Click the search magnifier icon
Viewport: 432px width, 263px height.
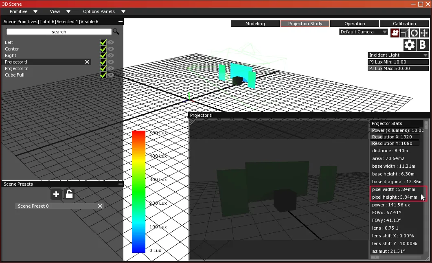coord(116,32)
